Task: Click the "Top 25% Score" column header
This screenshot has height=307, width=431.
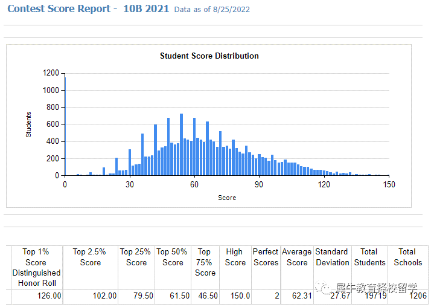Action: 136,257
